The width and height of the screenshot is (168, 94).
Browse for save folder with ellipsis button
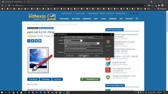(101, 44)
